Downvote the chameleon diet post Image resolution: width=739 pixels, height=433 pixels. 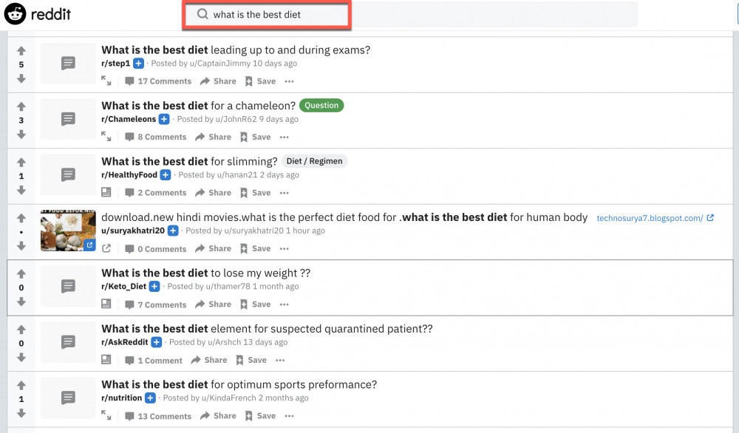tap(21, 134)
